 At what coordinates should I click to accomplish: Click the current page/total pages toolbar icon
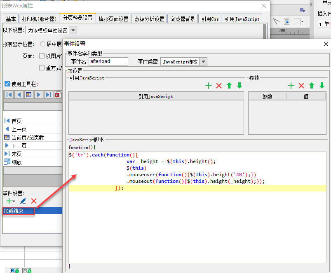(x=29, y=95)
